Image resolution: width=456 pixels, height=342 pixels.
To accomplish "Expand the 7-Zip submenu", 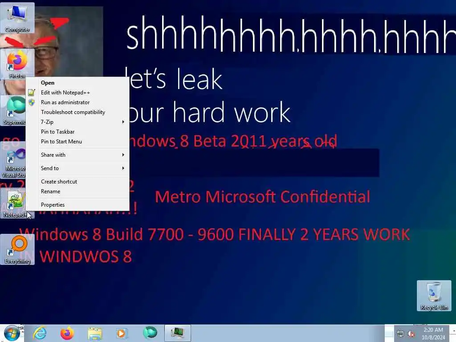I will [78, 122].
